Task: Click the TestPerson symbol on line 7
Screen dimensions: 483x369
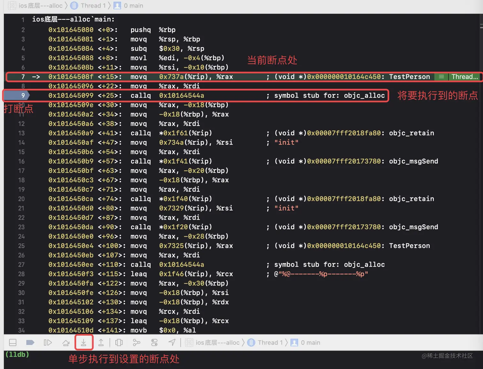Action: point(410,77)
